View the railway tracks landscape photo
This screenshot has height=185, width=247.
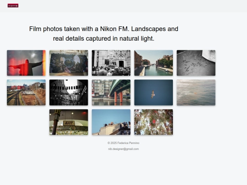click(27, 92)
